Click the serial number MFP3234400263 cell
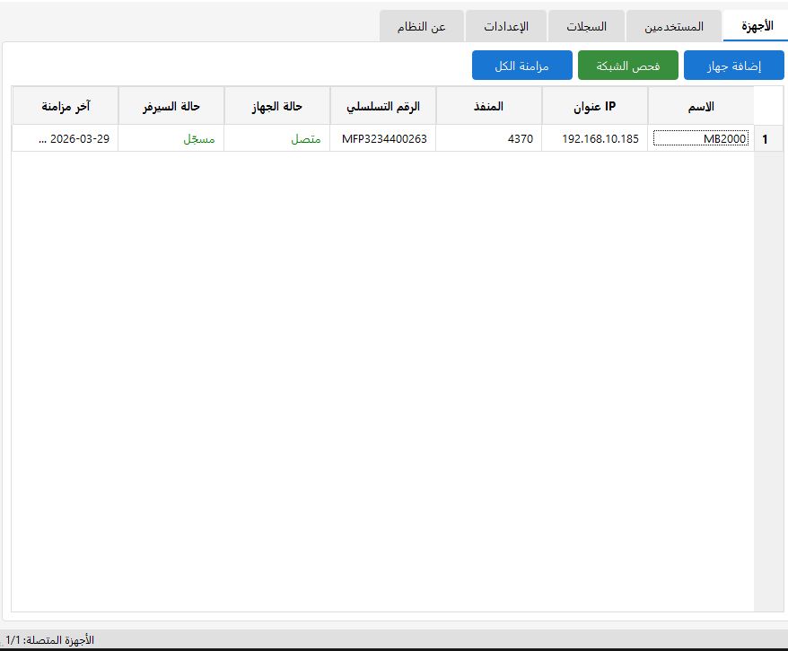The height and width of the screenshot is (651, 788). click(x=382, y=138)
